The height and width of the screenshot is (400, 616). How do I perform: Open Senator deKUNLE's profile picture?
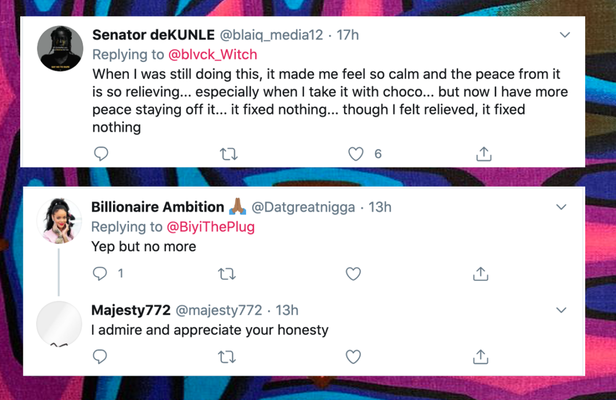pyautogui.click(x=60, y=49)
